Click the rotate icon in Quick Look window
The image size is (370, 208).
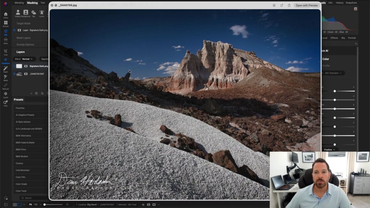(x=282, y=5)
